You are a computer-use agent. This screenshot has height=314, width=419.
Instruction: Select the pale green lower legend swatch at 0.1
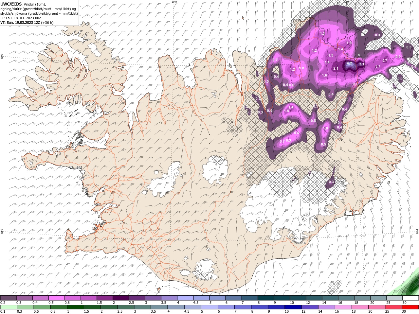pos(9,307)
